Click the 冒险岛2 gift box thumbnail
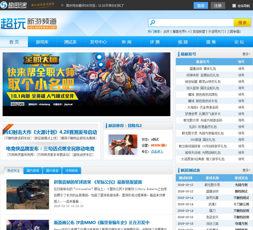 (x=123, y=145)
